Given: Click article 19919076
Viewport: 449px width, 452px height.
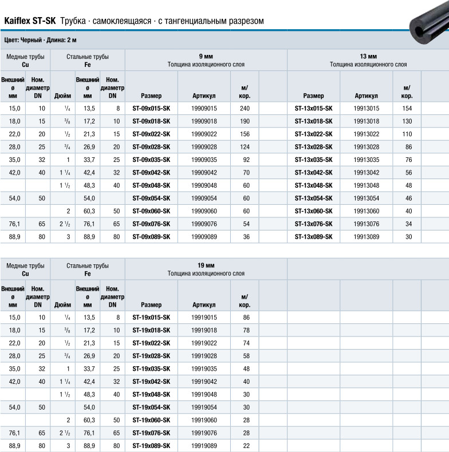Looking at the screenshot, I should point(204,433).
